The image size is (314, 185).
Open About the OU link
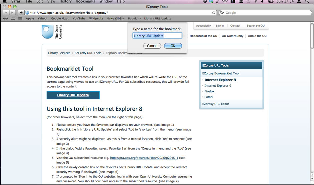tap(257, 36)
